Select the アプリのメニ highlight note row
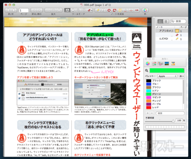This screenshot has width=191, height=159. click(x=172, y=31)
